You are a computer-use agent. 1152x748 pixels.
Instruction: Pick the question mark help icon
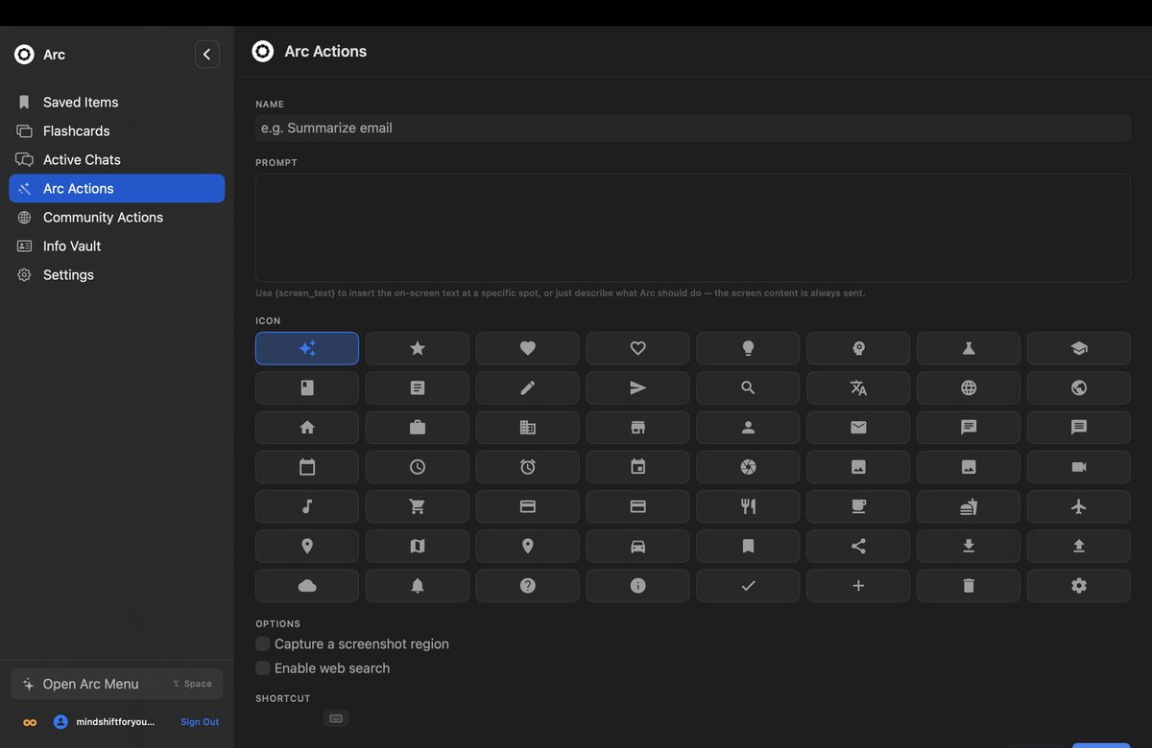(528, 585)
